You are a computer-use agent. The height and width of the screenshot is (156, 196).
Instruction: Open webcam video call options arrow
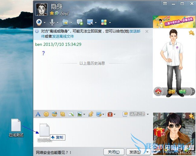pyautogui.click(x=45, y=22)
